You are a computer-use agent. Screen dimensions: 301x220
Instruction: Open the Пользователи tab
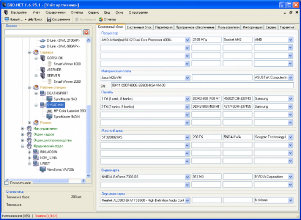point(228,27)
